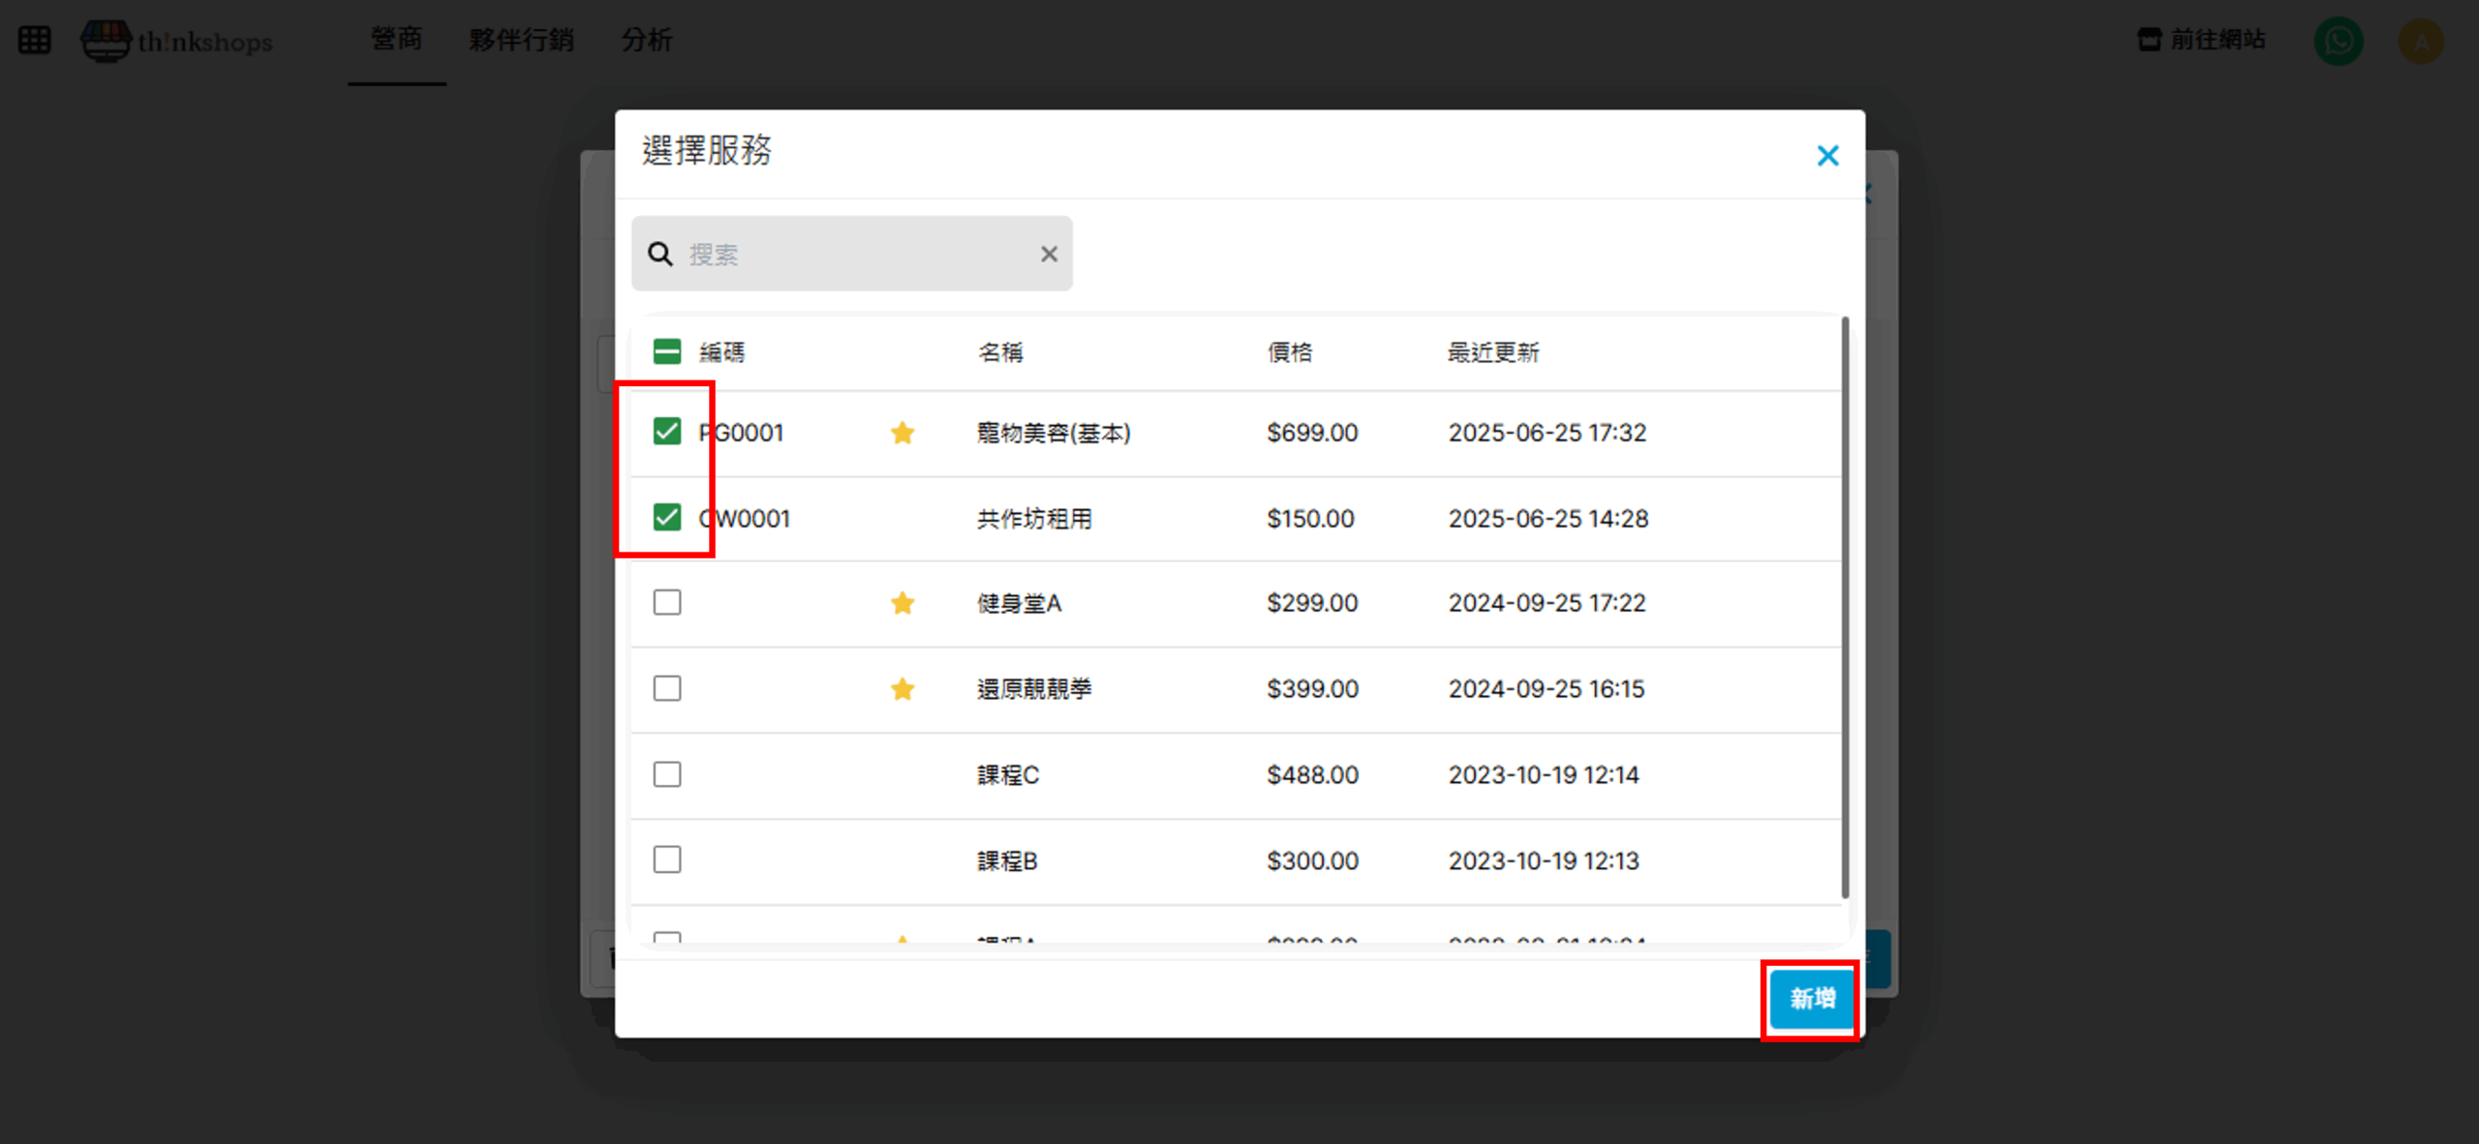Image resolution: width=2479 pixels, height=1144 pixels.
Task: Switch to the 分析 tab
Action: click(647, 40)
